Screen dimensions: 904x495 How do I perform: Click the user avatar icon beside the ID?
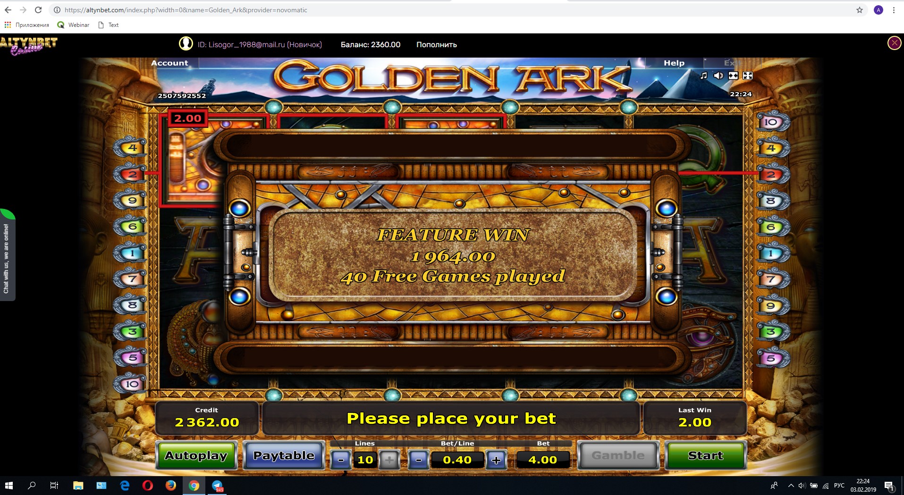point(186,44)
